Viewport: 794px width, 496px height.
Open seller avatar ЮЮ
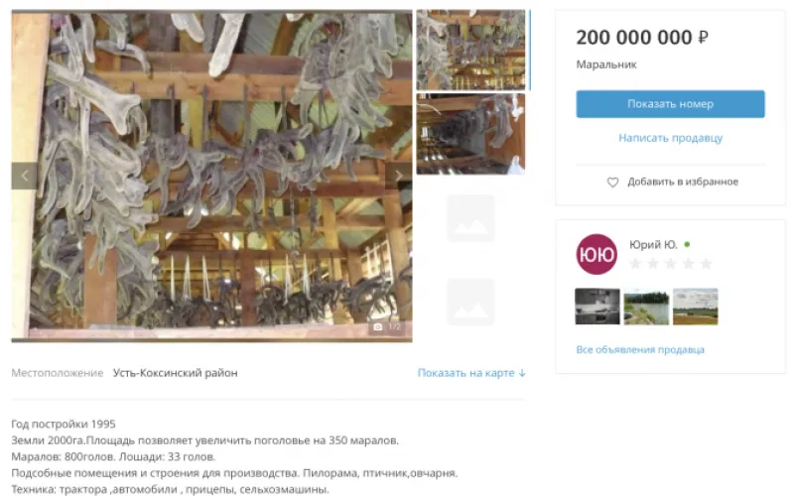(596, 254)
